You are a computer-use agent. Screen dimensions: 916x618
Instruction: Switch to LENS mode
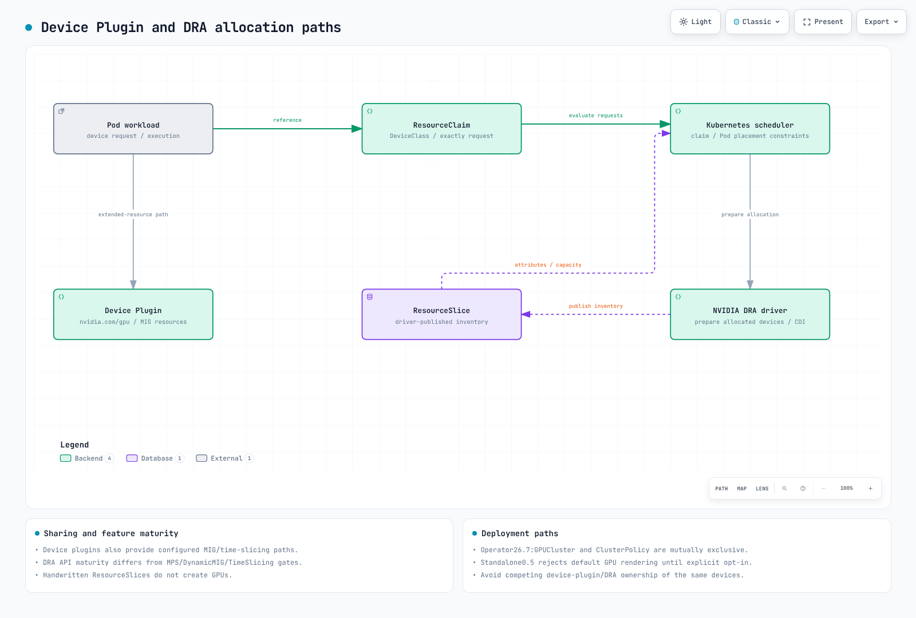pyautogui.click(x=762, y=489)
